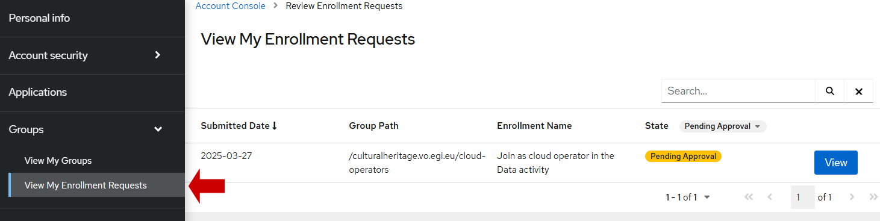Click the Account Console breadcrumb link

point(231,6)
